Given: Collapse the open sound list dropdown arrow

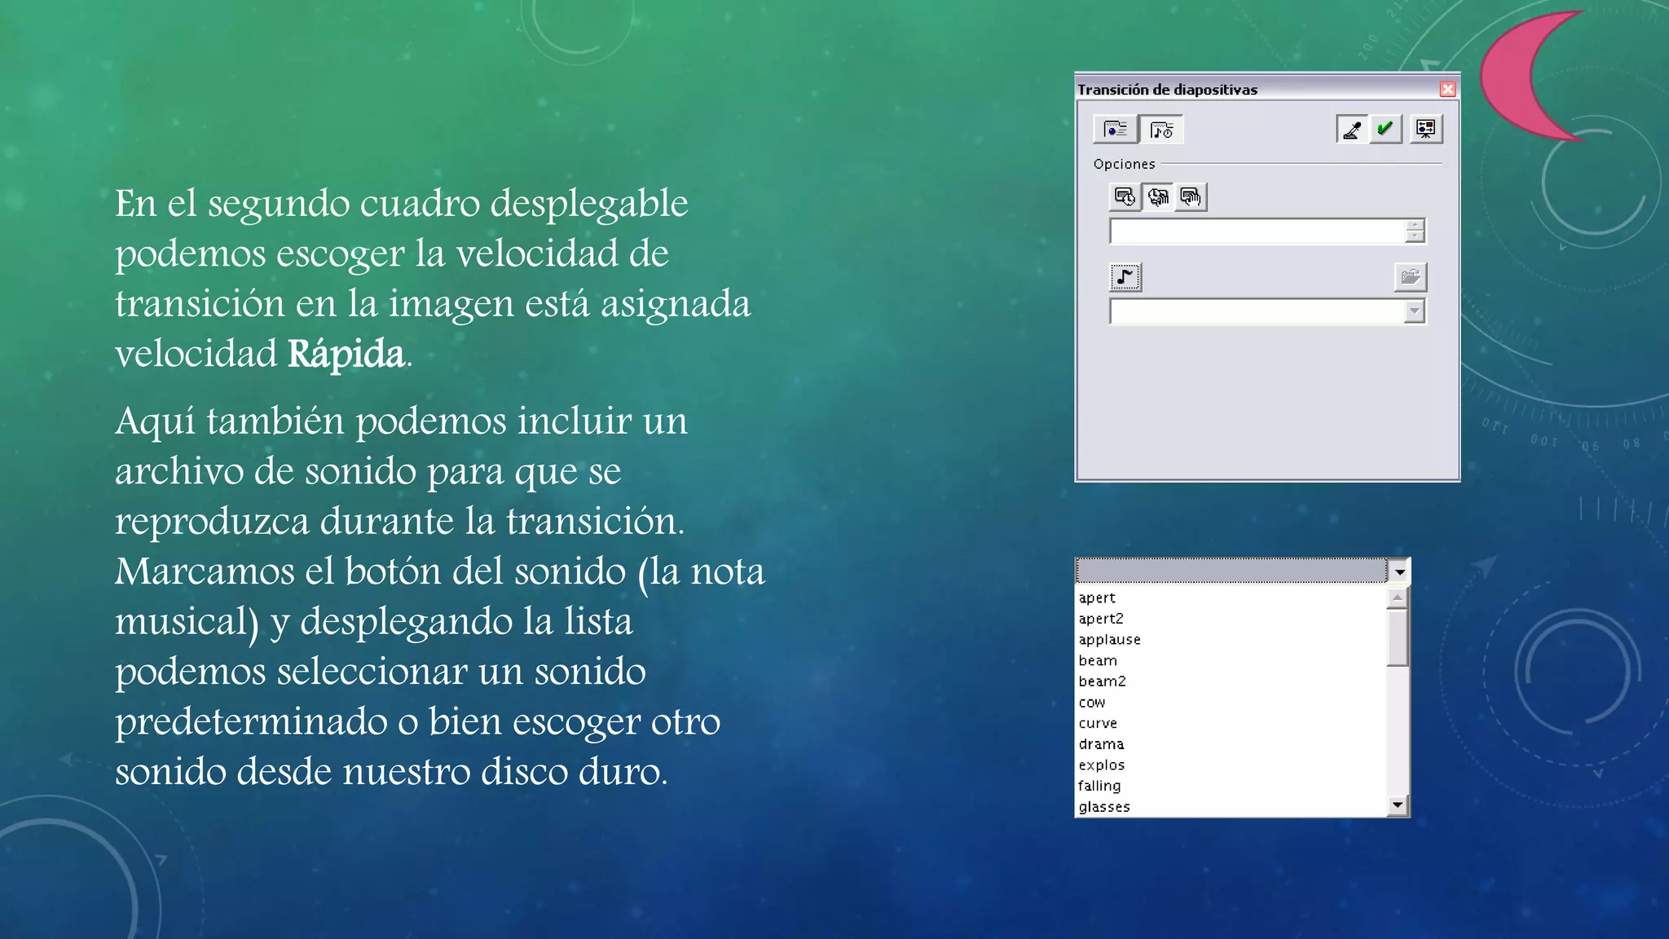Looking at the screenshot, I should 1399,571.
